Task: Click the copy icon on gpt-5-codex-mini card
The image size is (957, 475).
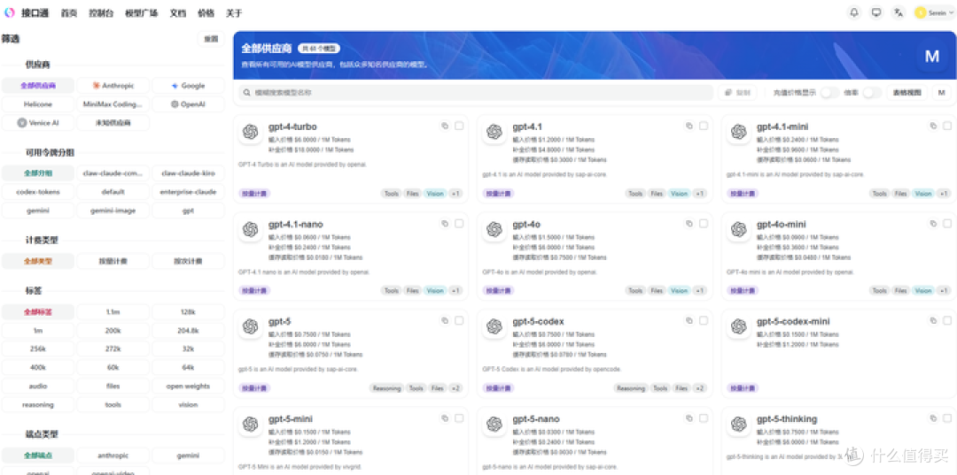Action: 933,320
